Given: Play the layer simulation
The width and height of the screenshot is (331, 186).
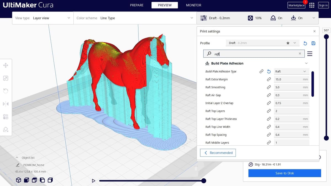Looking at the screenshot, I should 94,181.
